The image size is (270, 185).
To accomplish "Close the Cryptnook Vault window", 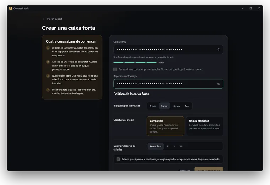I will 259,9.
